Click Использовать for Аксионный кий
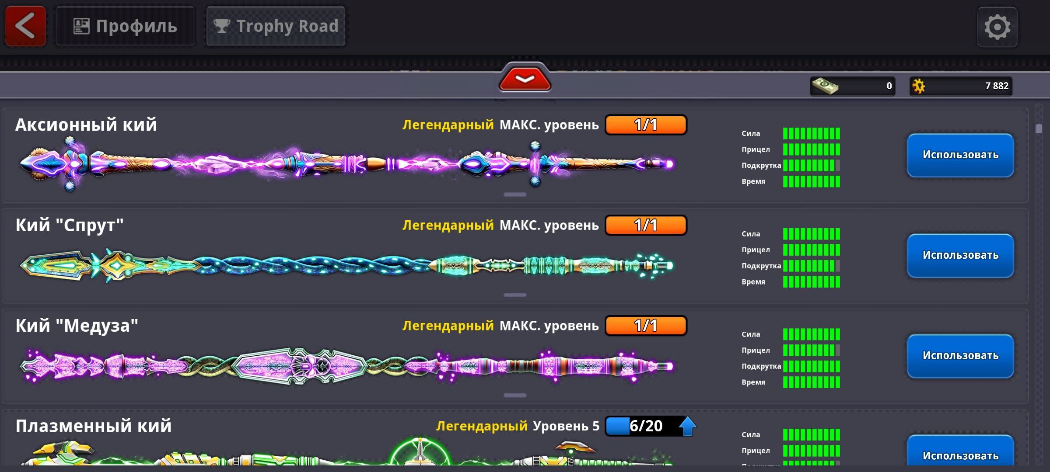The image size is (1050, 472). pos(960,155)
